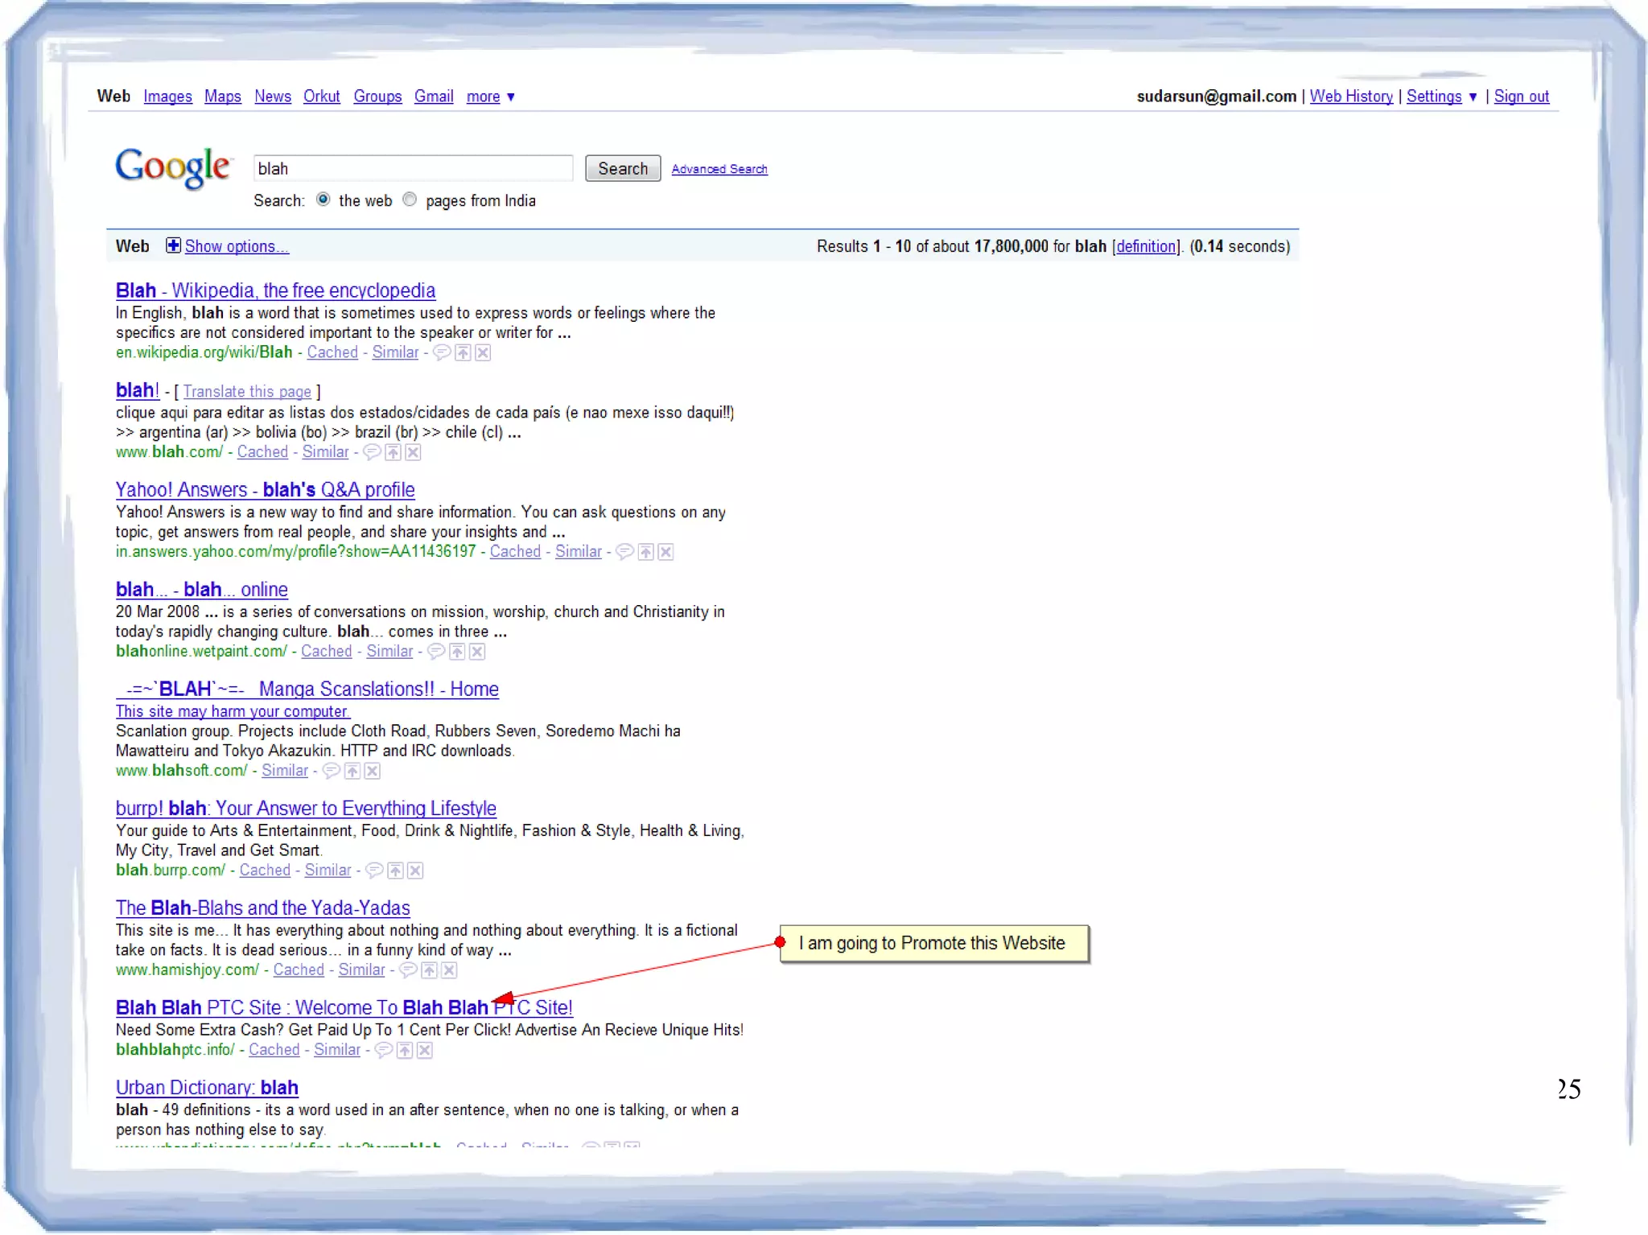Remove the blahblahptc.info result

tap(425, 1050)
